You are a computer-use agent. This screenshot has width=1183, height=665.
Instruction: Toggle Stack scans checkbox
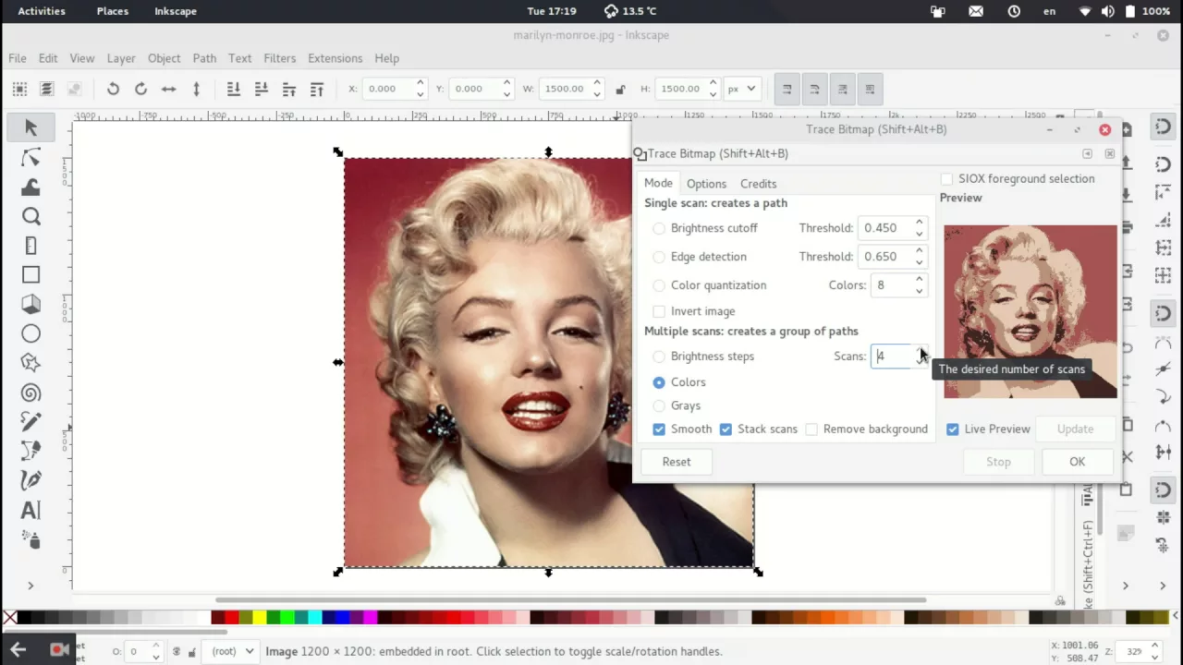click(x=726, y=429)
